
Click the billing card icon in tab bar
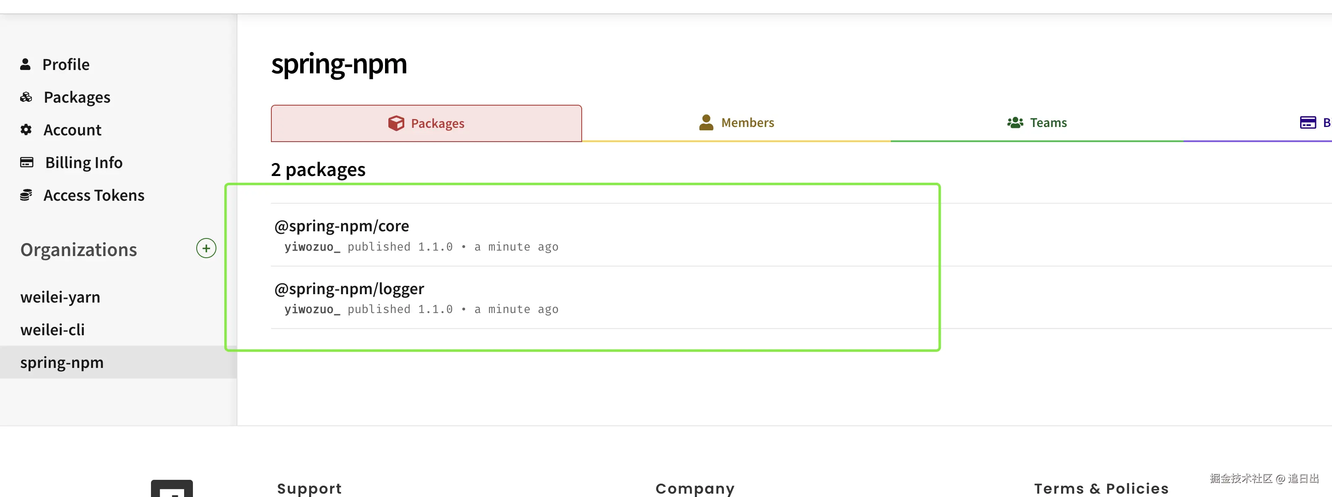pos(1308,122)
